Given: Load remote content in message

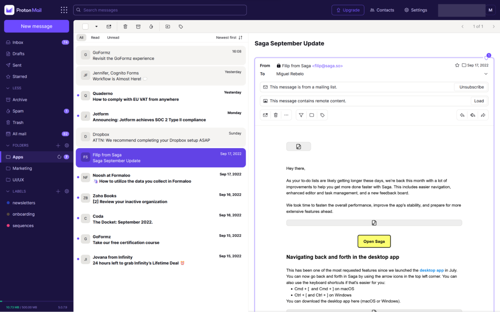Looking at the screenshot, I should [x=479, y=101].
